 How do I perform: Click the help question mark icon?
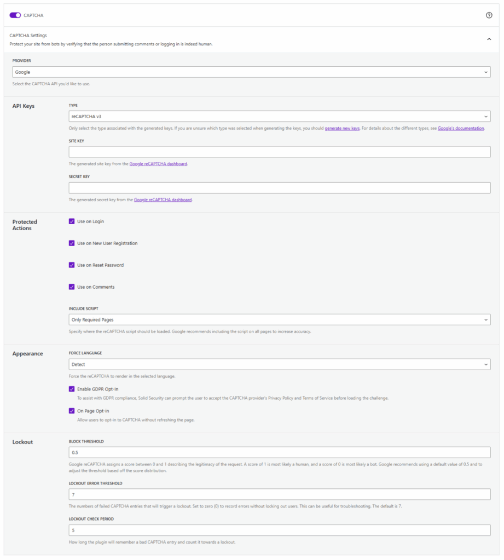[489, 15]
